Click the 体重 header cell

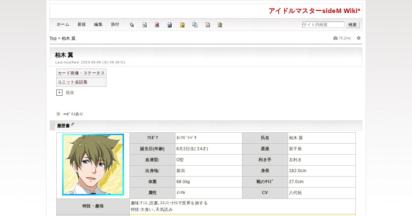point(152,182)
